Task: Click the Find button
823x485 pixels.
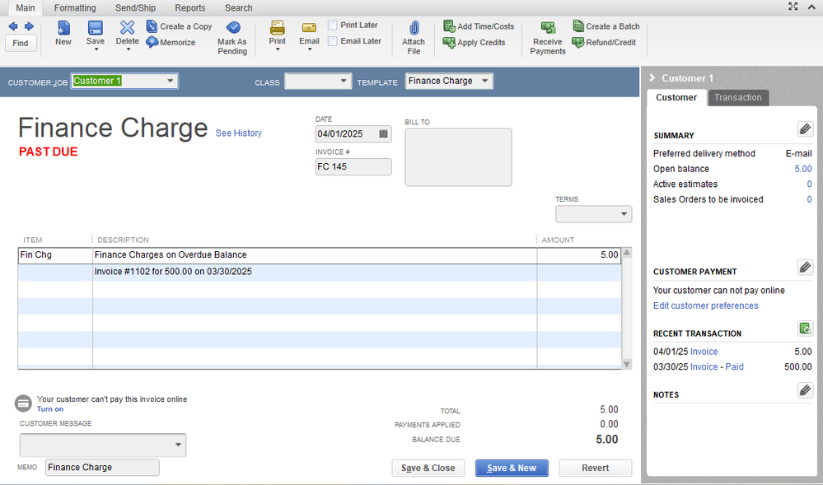Action: (x=21, y=43)
